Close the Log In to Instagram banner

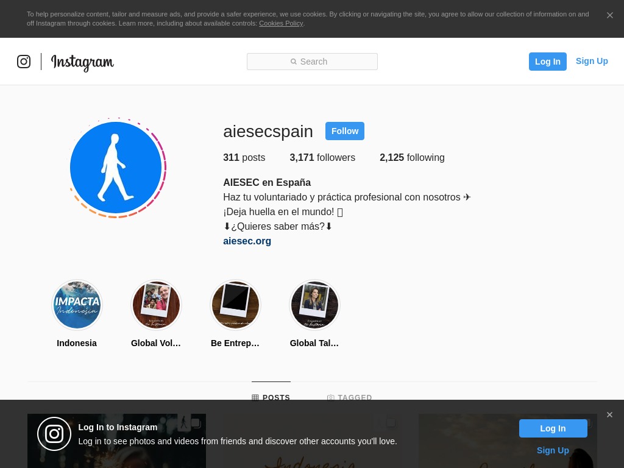(609, 415)
